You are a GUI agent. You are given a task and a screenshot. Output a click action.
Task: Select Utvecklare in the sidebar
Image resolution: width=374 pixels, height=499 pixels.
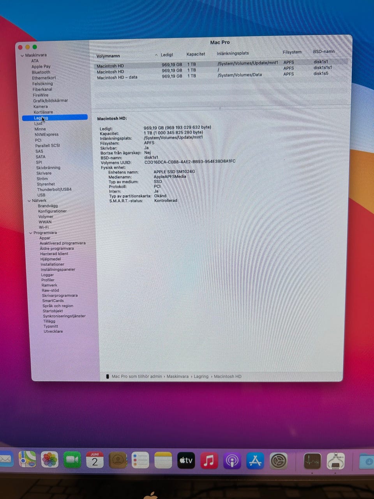click(x=53, y=331)
